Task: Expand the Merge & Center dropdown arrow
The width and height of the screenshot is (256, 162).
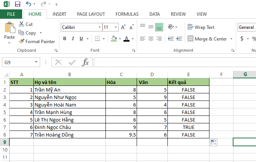Action: [x=231, y=39]
